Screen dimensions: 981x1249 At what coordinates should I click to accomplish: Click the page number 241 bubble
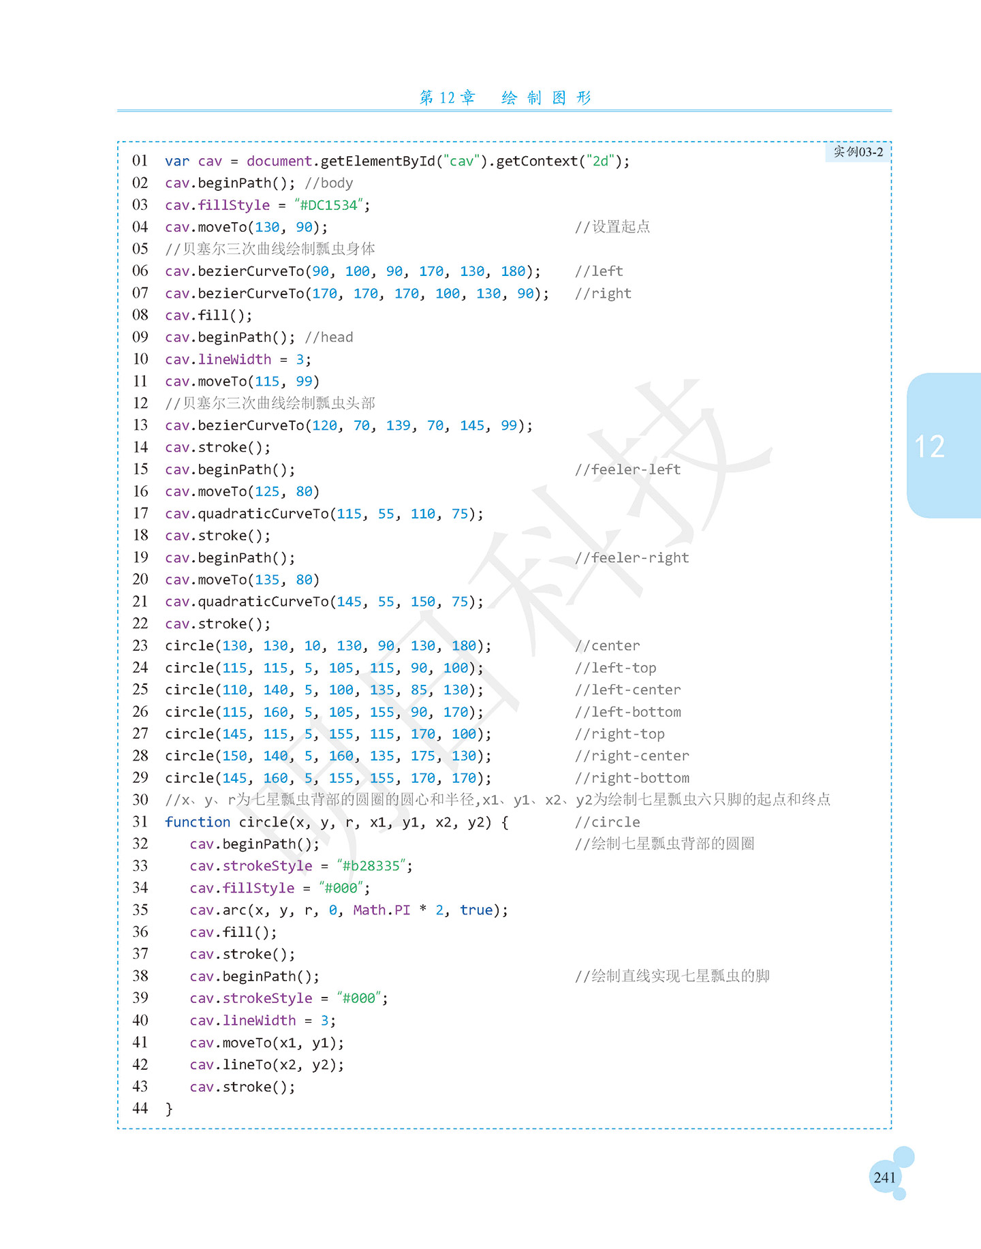pos(885,1177)
